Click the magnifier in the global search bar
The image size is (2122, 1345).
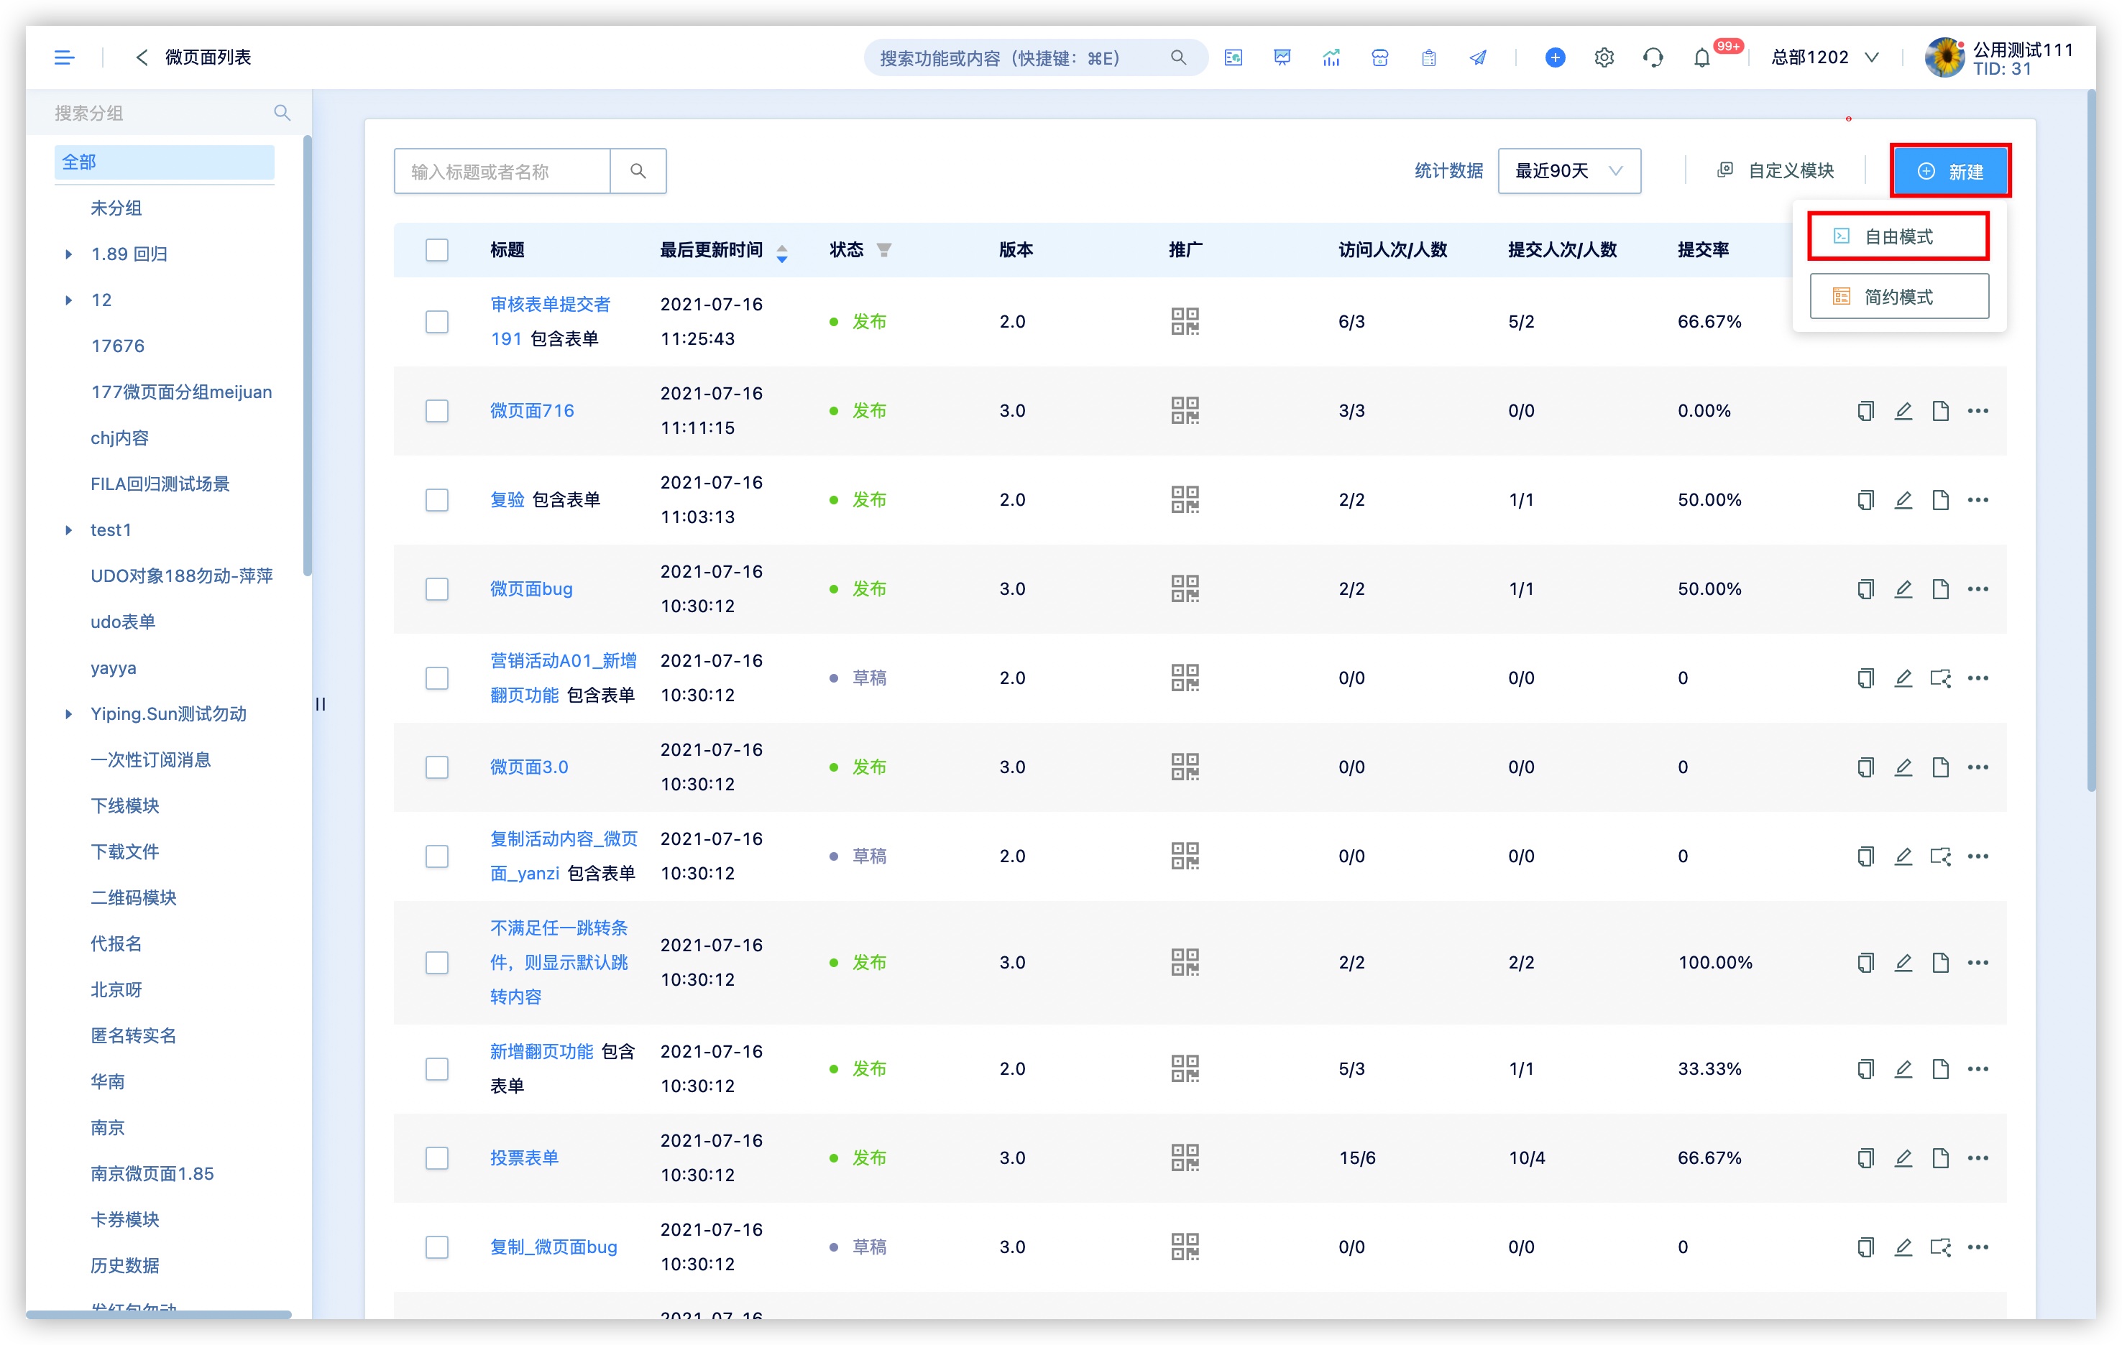(1177, 57)
